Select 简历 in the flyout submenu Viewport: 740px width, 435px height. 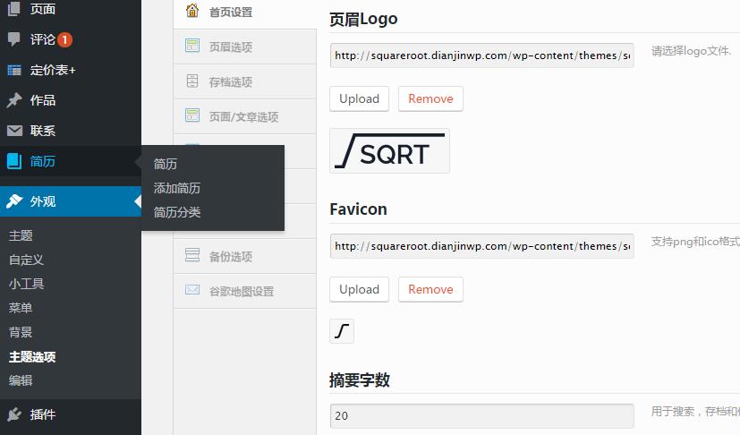[x=166, y=164]
